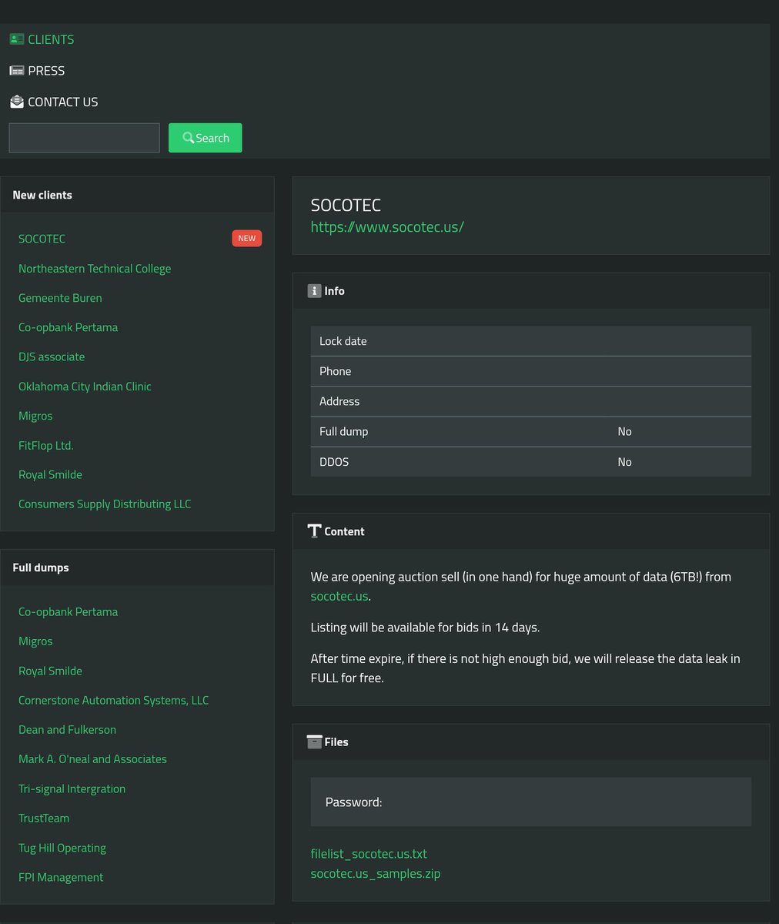Click the SOCOTEC page title
779x924 pixels.
pyautogui.click(x=346, y=206)
